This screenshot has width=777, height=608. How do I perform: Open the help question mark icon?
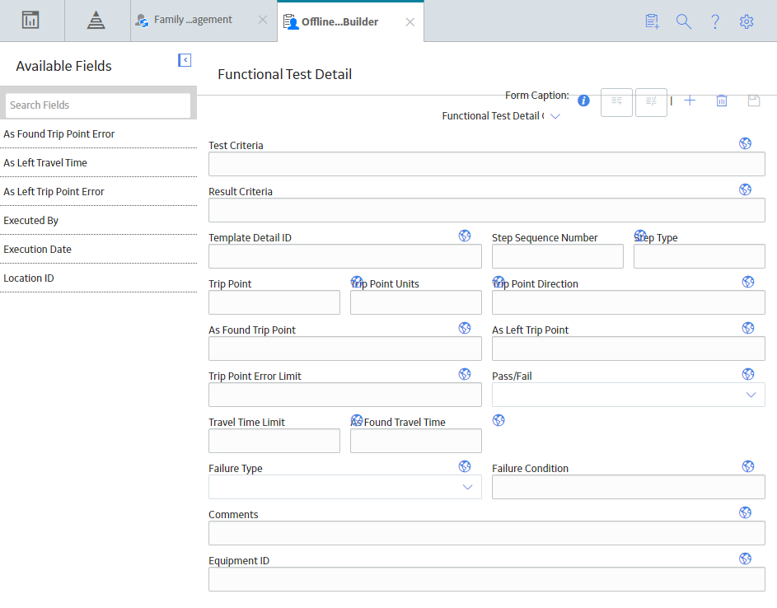click(715, 21)
